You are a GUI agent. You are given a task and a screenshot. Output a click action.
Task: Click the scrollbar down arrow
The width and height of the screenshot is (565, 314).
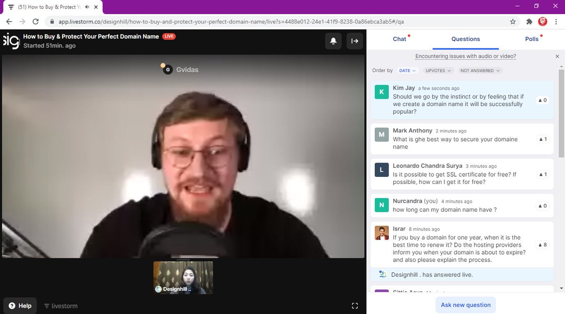(561, 288)
